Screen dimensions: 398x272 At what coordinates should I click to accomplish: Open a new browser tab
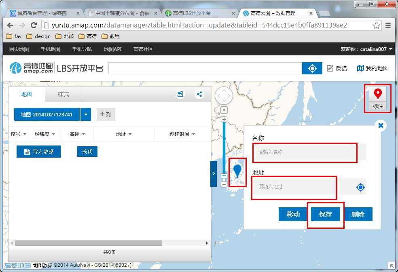pyautogui.click(x=324, y=13)
